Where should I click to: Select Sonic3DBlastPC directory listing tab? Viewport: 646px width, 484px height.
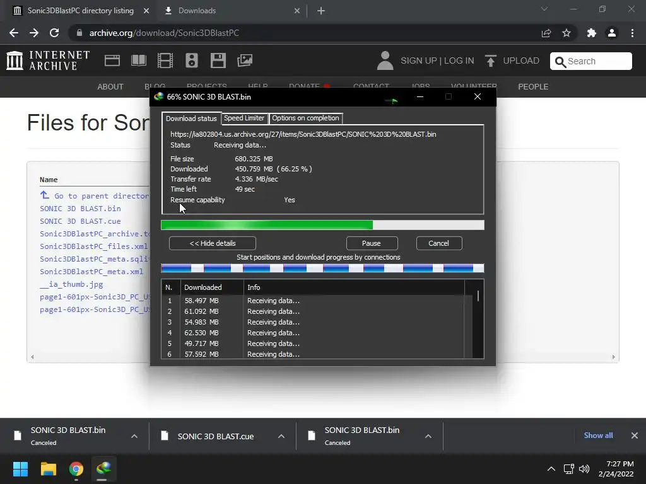[x=80, y=11]
